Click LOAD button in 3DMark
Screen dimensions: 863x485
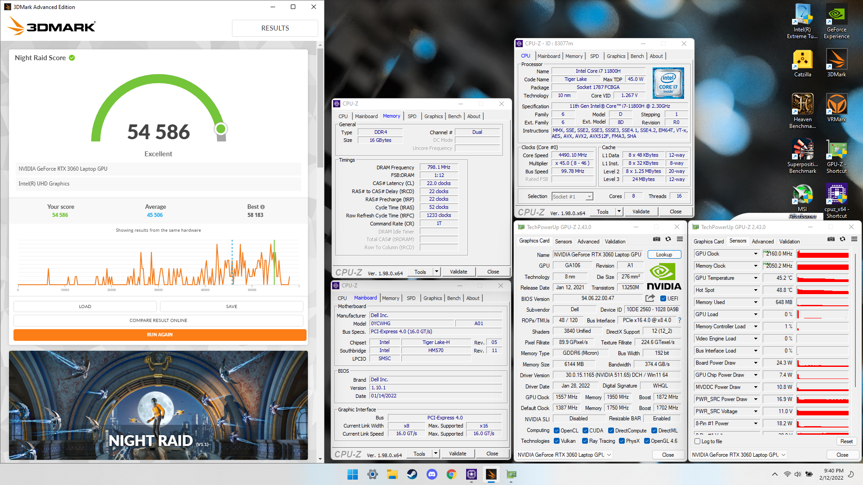85,307
